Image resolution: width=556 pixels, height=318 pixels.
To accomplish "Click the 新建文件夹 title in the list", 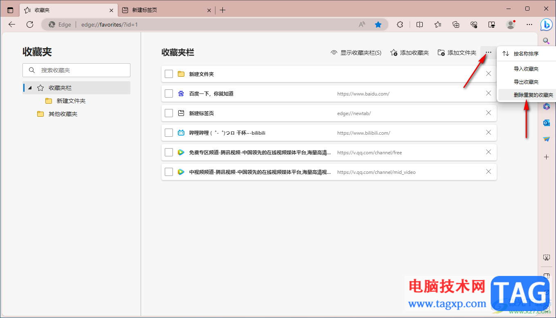I will pos(202,74).
